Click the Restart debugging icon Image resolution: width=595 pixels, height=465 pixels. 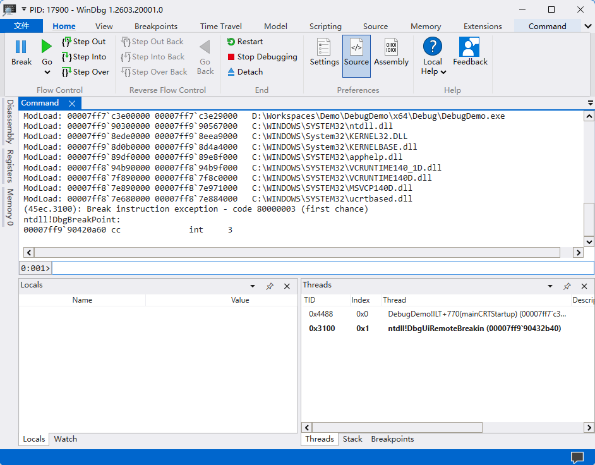tap(231, 42)
